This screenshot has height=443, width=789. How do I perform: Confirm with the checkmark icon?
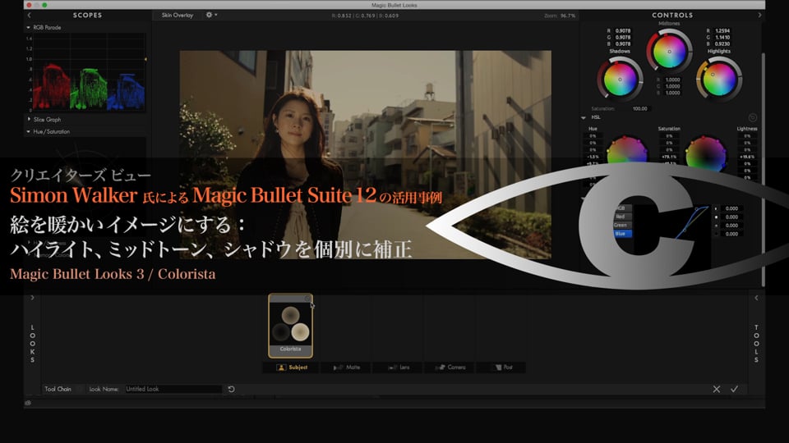coord(734,389)
